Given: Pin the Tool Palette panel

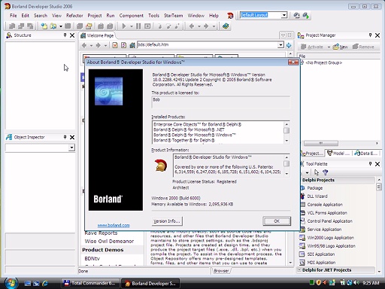Looking at the screenshot, I should [x=370, y=163].
